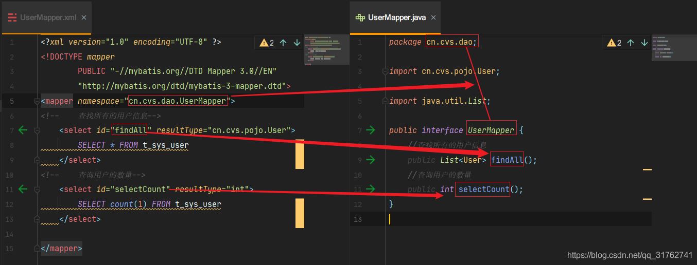
Task: Click the SELECT * FROM t_sys_user statement
Action: (133, 145)
